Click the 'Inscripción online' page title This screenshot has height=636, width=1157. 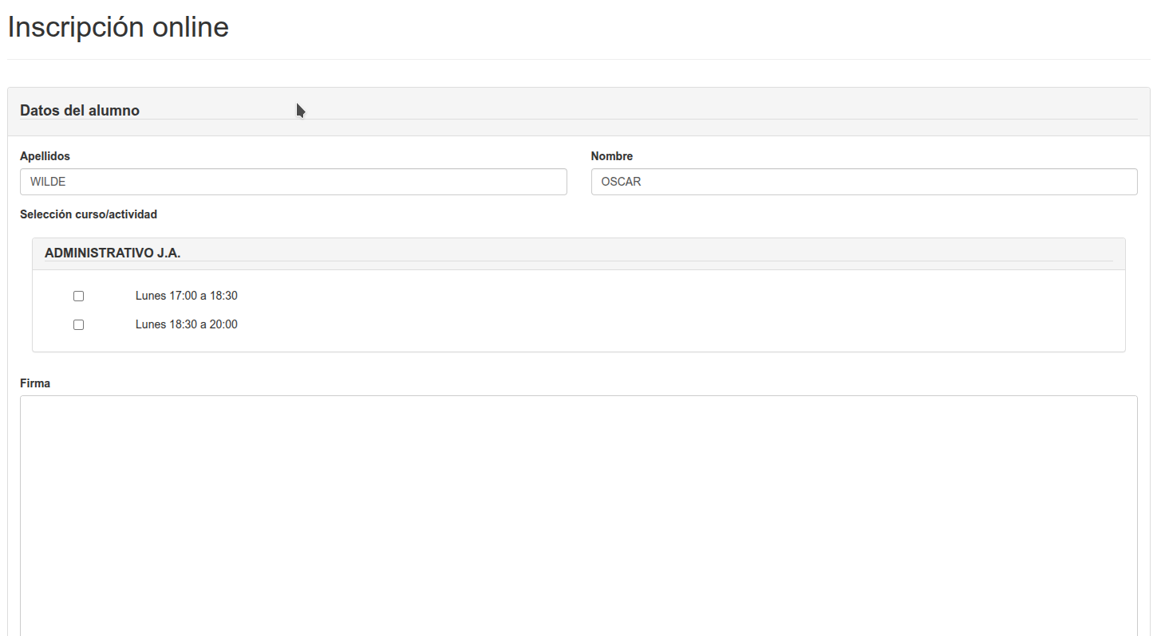point(118,27)
